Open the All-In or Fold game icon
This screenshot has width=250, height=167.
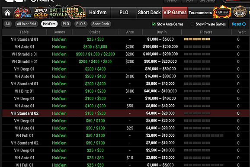[x=22, y=13]
